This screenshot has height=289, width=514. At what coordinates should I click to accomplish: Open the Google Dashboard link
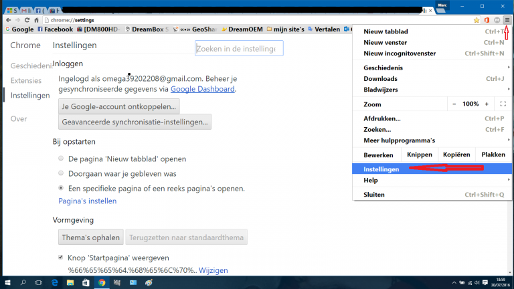tap(202, 89)
